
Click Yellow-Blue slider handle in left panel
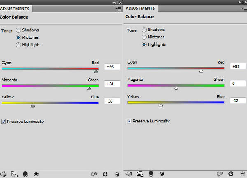tap(33, 106)
